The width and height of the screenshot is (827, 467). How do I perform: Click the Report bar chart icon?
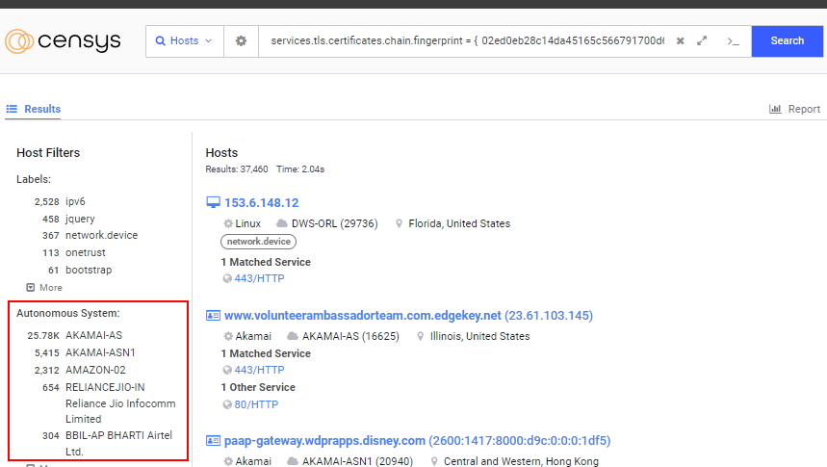pyautogui.click(x=775, y=109)
